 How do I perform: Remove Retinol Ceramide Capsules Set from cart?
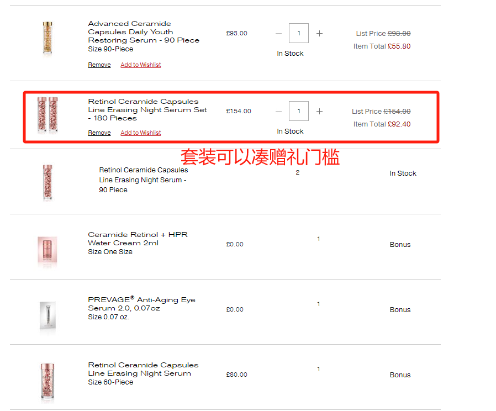(x=99, y=133)
